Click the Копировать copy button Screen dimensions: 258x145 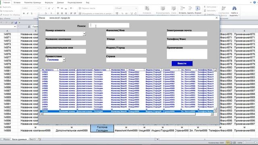[x=7, y=11]
